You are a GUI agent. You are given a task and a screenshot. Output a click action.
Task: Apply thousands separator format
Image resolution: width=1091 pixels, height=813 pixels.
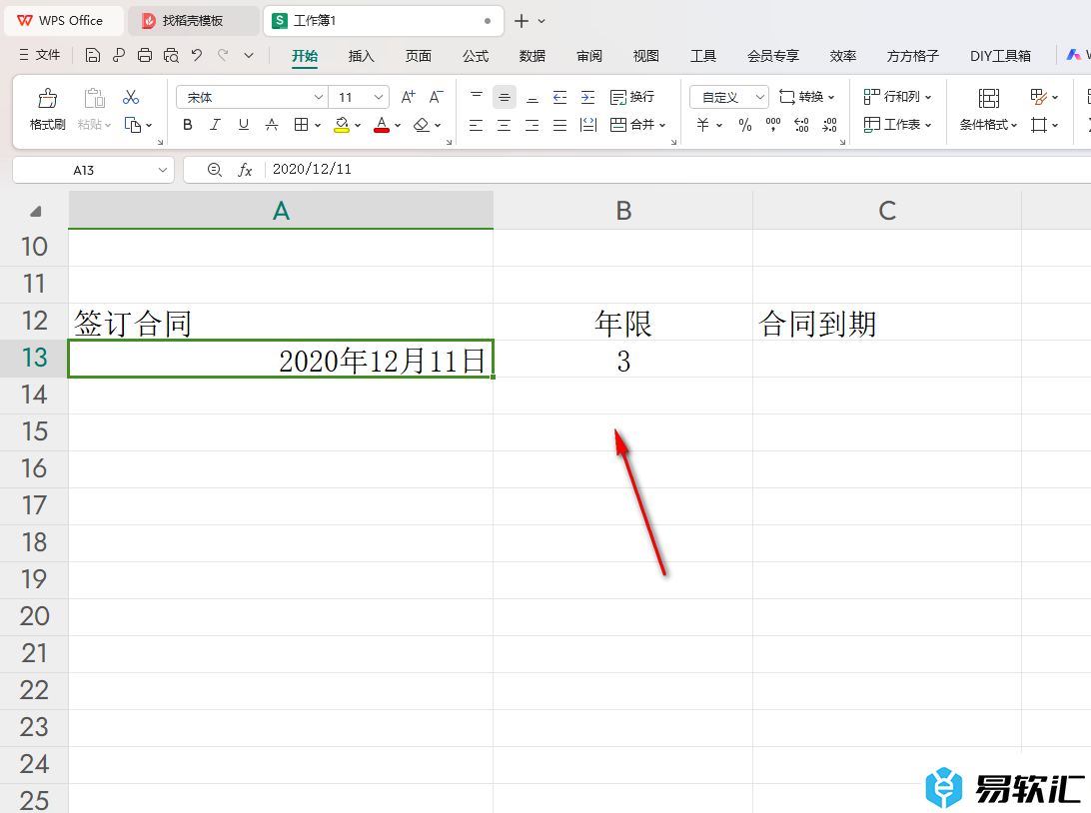pyautogui.click(x=773, y=125)
